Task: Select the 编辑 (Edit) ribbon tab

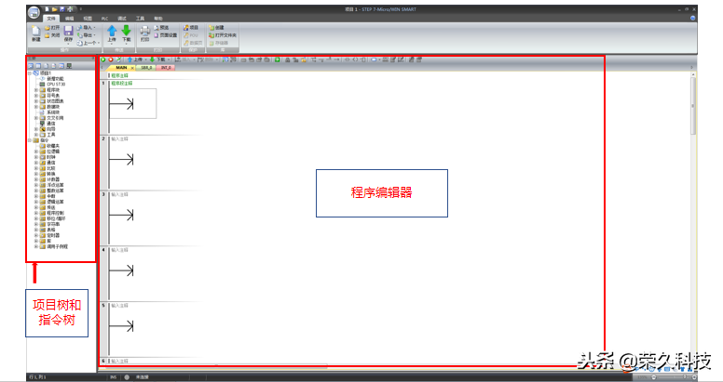Action: (x=69, y=19)
